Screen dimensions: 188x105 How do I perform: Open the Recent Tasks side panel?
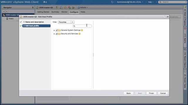(x=185, y=79)
